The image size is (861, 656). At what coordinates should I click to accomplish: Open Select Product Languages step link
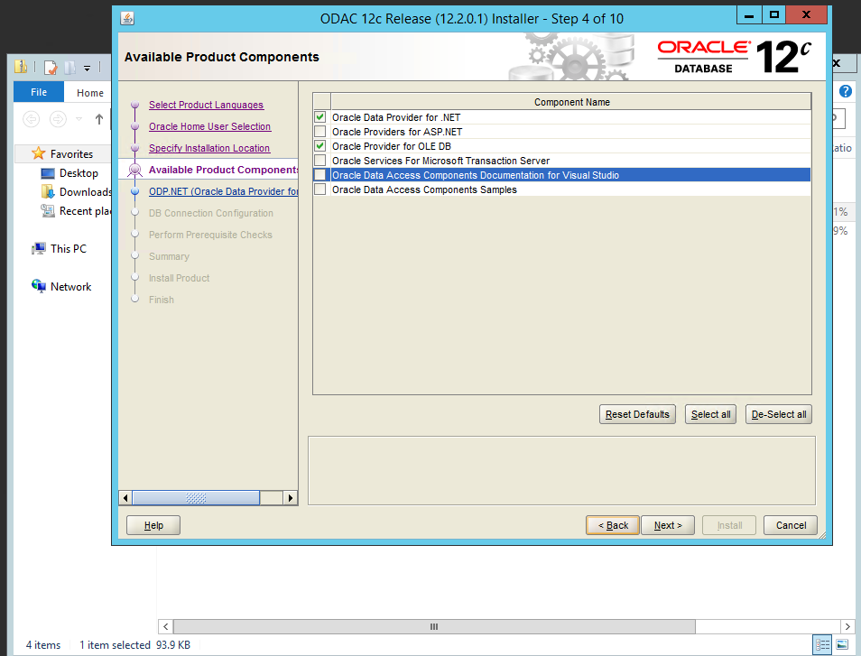(x=206, y=105)
